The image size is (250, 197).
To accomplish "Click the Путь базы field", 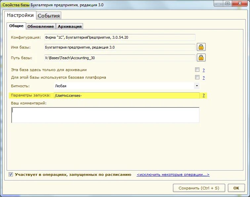I will 120,58.
